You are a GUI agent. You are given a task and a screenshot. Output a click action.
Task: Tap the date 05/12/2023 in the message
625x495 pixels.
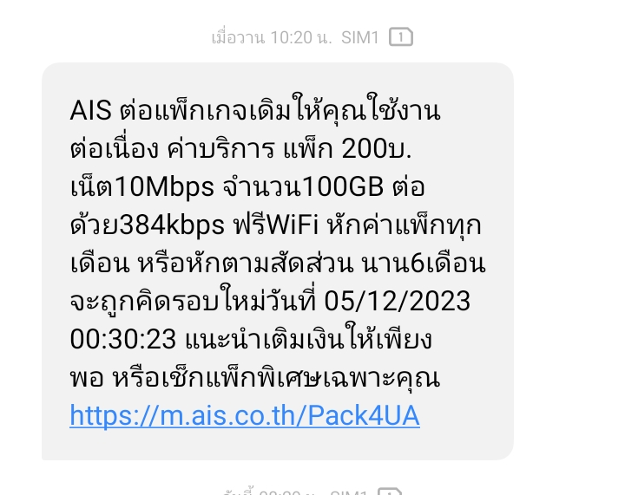pos(397,301)
